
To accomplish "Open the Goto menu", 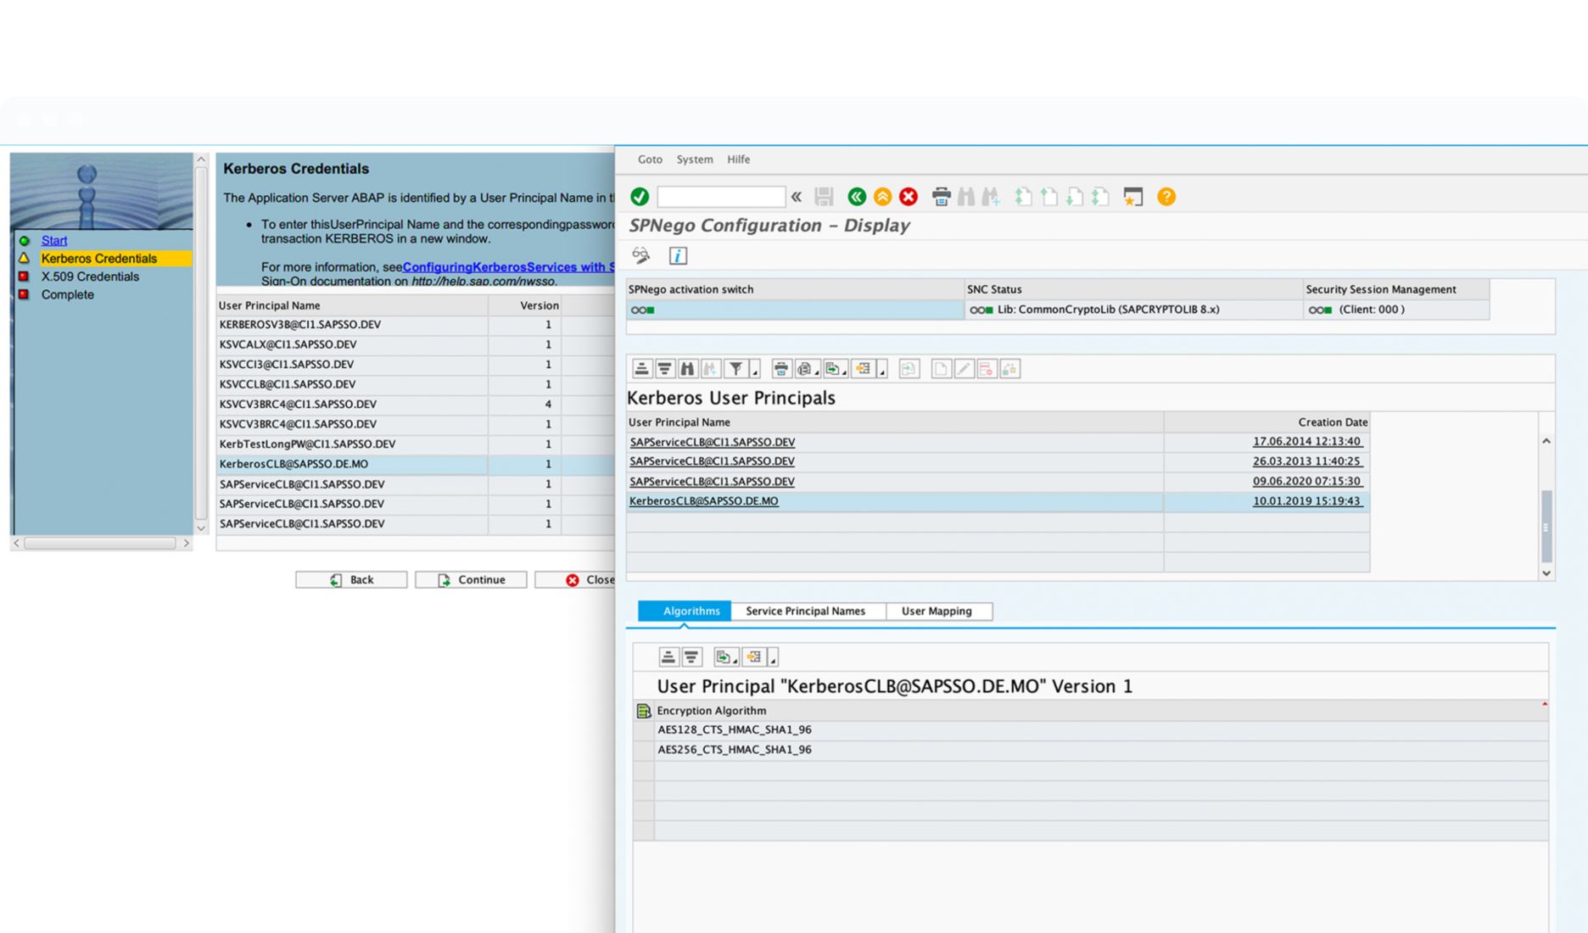I will (x=650, y=159).
